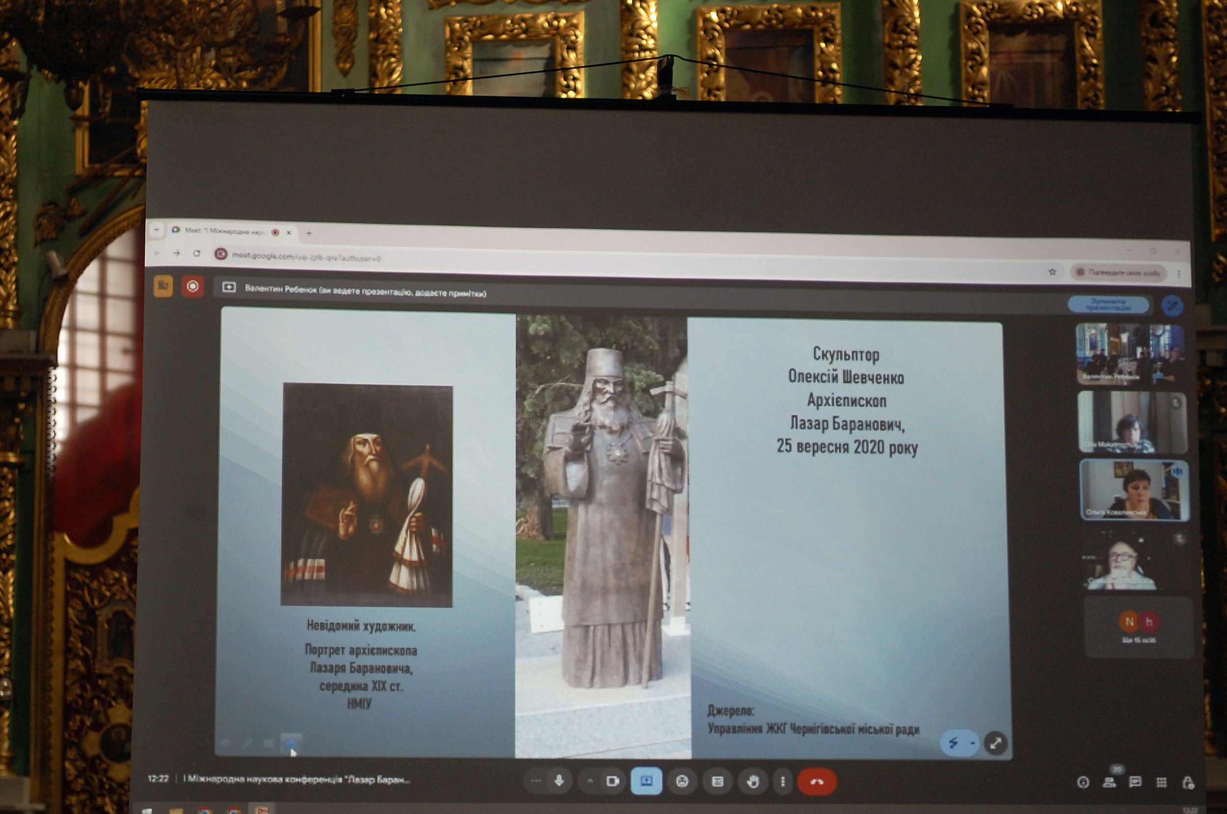Screen dimensions: 1227x814
Task: Open a new Chrome tab
Action: coord(309,233)
